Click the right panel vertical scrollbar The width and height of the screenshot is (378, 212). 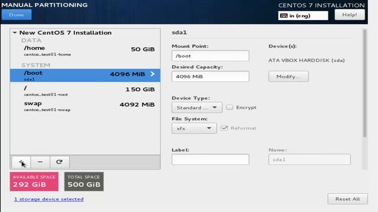coord(365,83)
